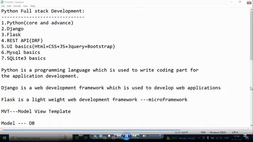Click the horizontal scrollbar right arrow
Viewport: 253px width, 142px height.
(248, 129)
